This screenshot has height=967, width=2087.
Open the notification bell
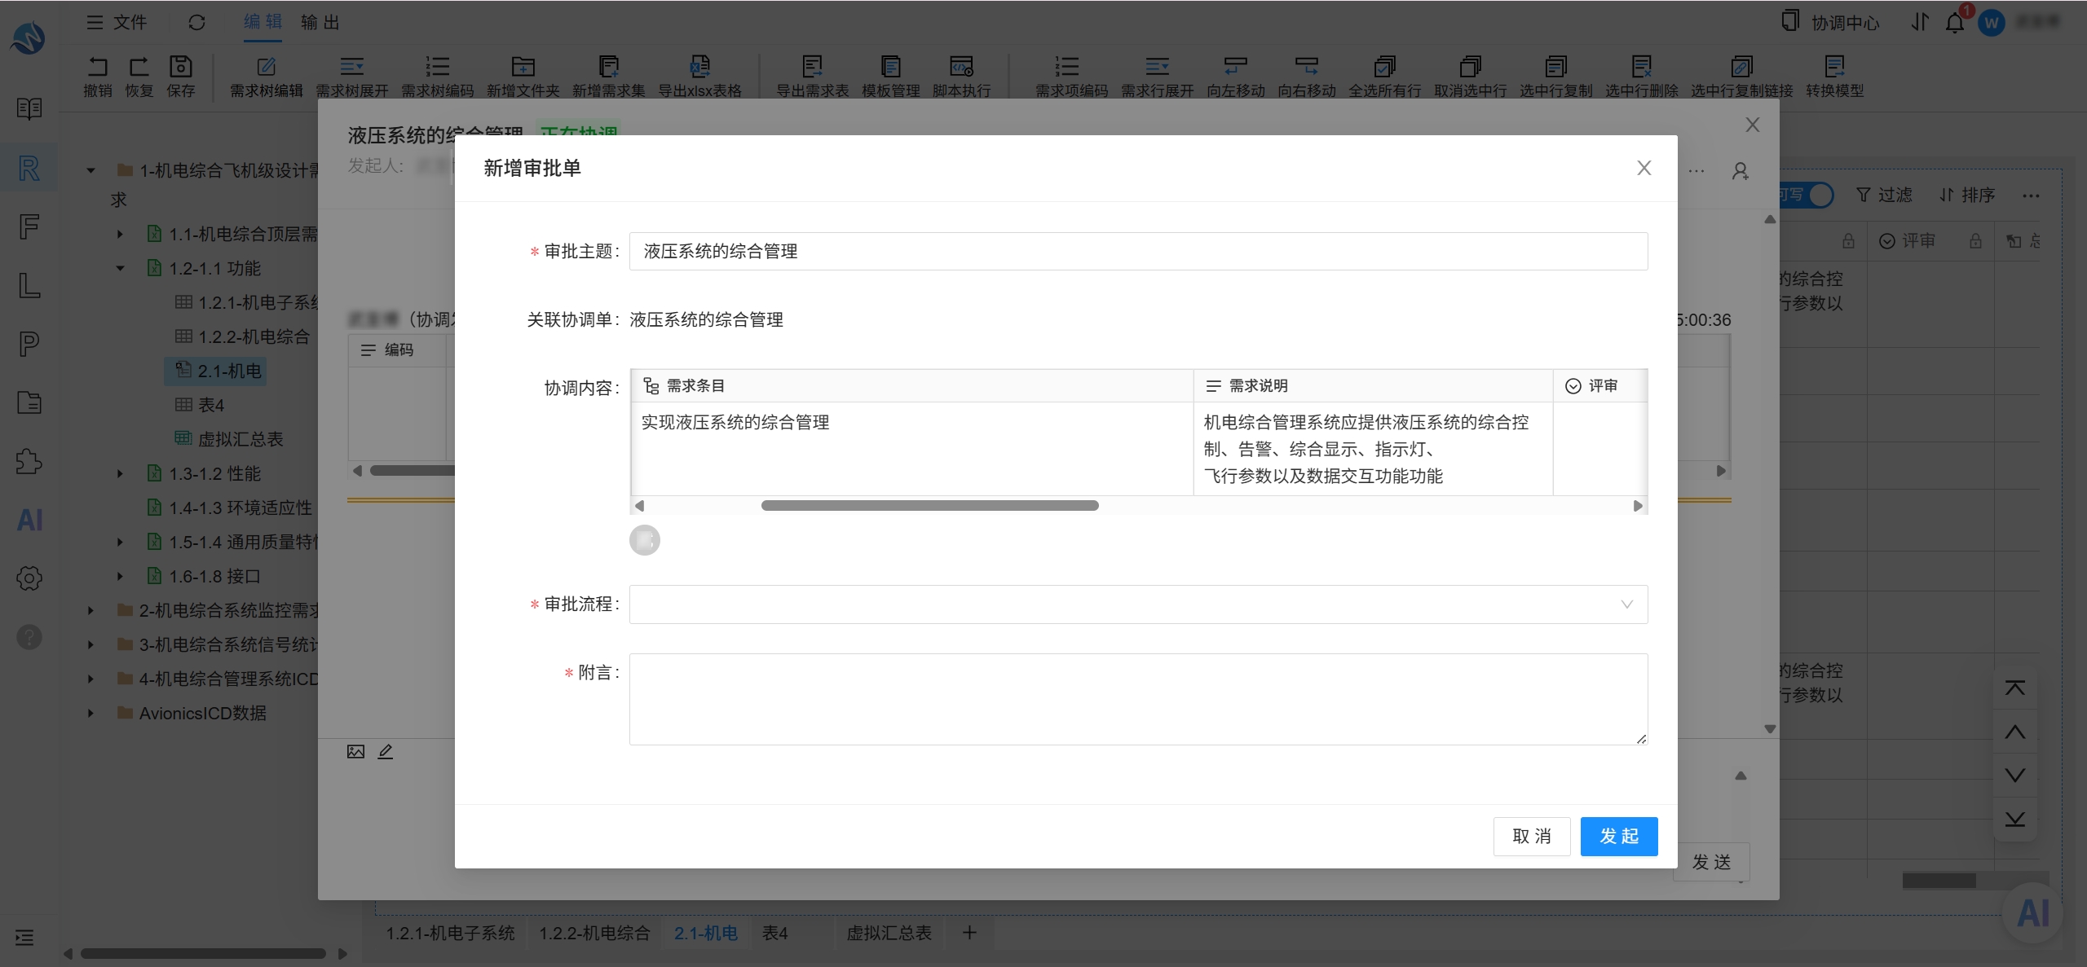[1955, 22]
